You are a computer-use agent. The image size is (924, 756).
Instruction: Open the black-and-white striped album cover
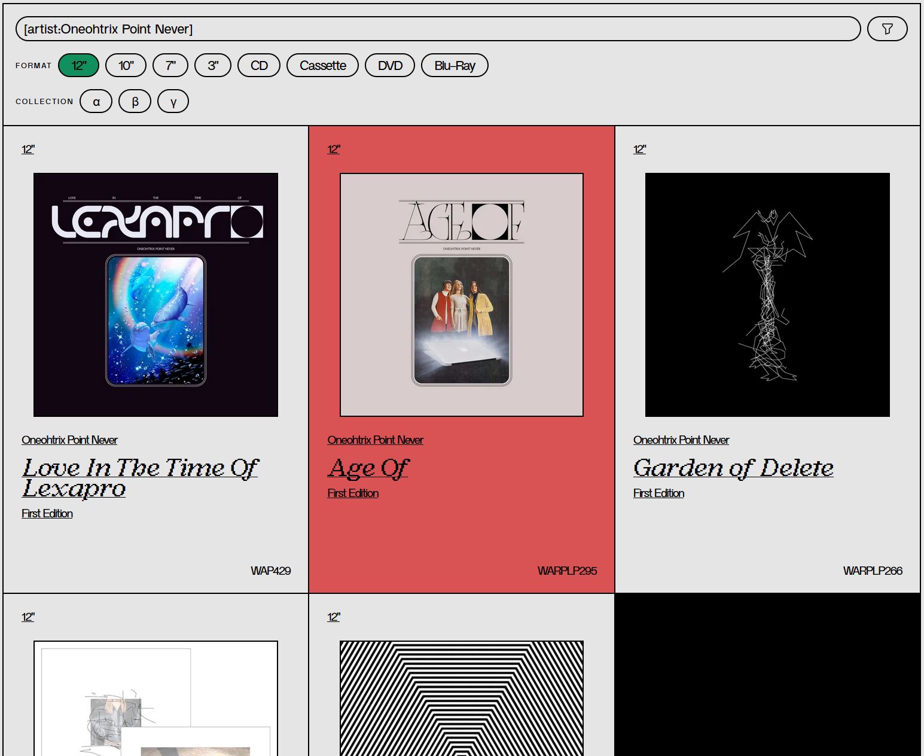click(x=461, y=698)
